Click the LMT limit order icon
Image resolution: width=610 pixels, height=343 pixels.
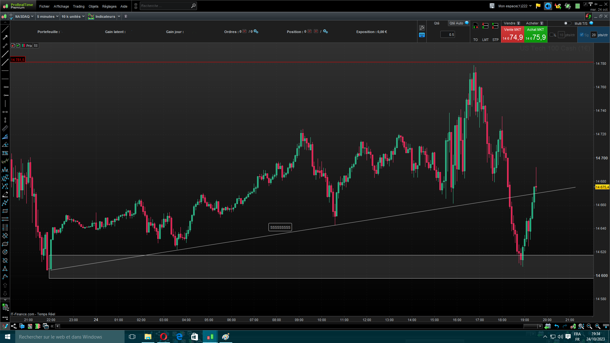[x=485, y=26]
